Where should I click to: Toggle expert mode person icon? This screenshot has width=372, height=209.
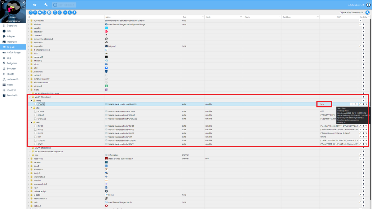tap(55, 12)
